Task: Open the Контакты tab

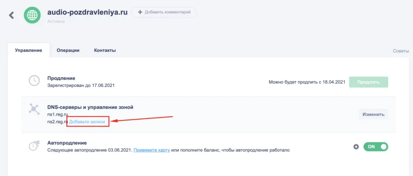Action: pos(105,50)
